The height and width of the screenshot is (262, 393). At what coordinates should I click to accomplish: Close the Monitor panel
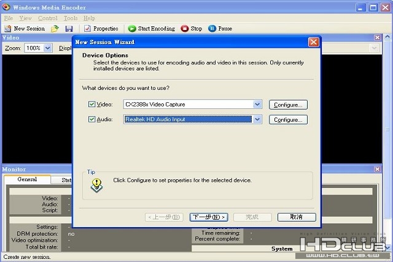pos(377,169)
